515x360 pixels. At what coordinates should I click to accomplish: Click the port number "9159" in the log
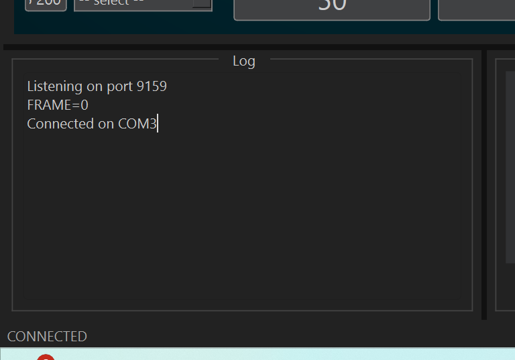tap(152, 86)
